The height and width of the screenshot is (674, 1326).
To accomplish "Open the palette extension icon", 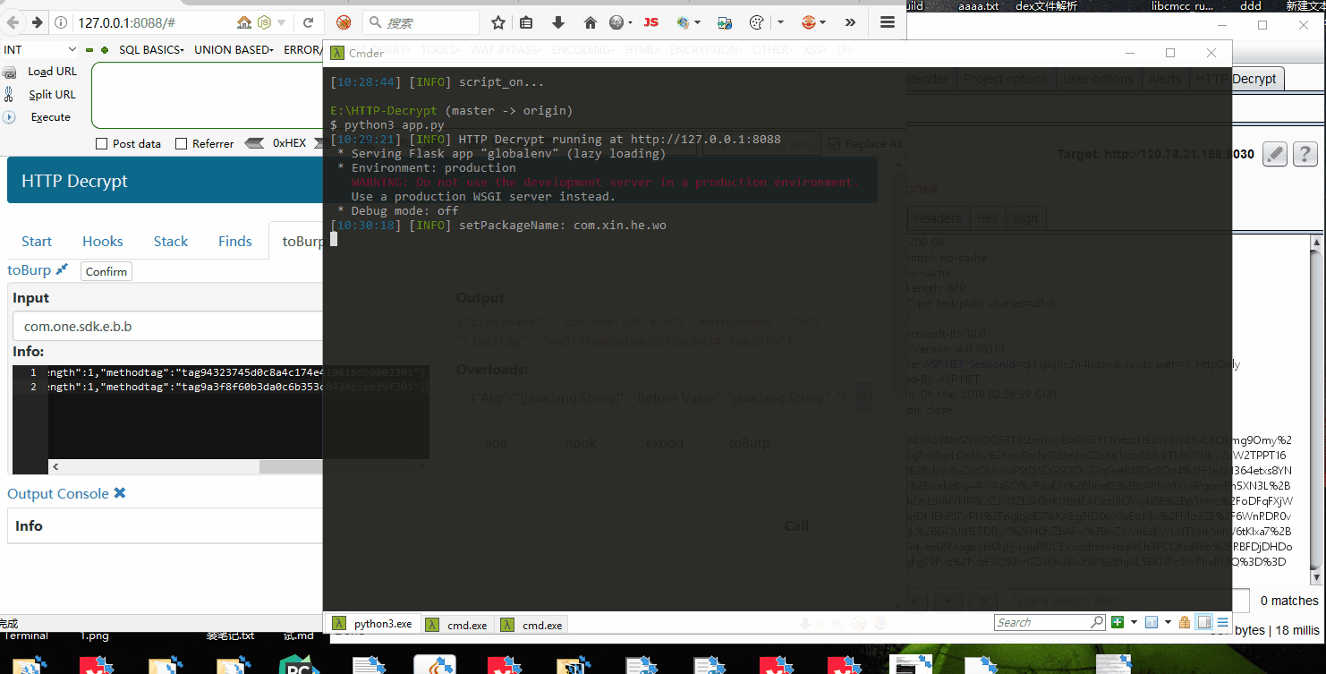I will pos(756,22).
